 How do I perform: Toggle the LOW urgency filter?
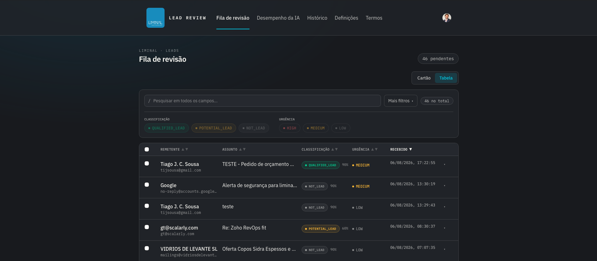[341, 128]
